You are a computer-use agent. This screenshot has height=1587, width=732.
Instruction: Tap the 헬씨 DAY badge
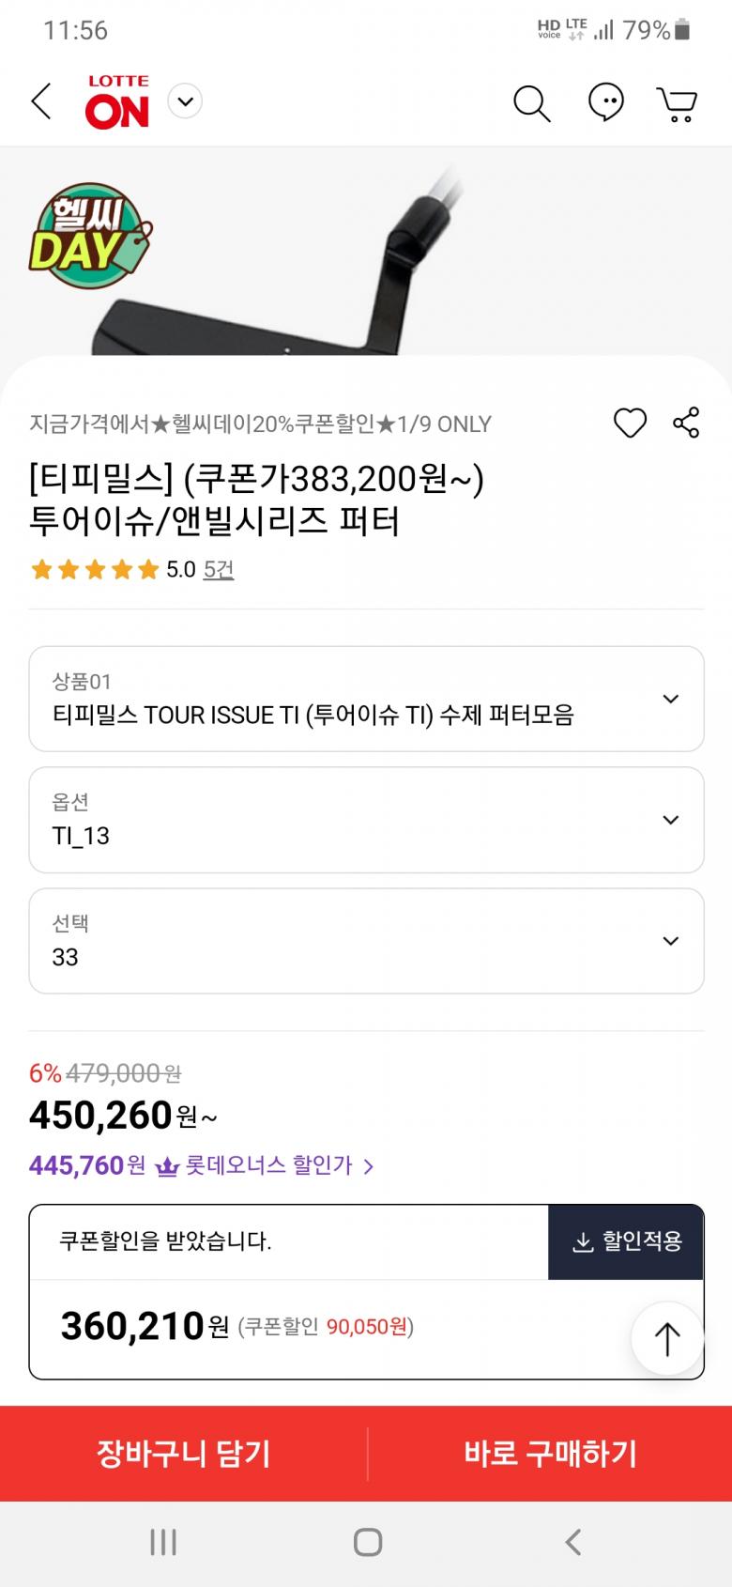[x=89, y=235]
